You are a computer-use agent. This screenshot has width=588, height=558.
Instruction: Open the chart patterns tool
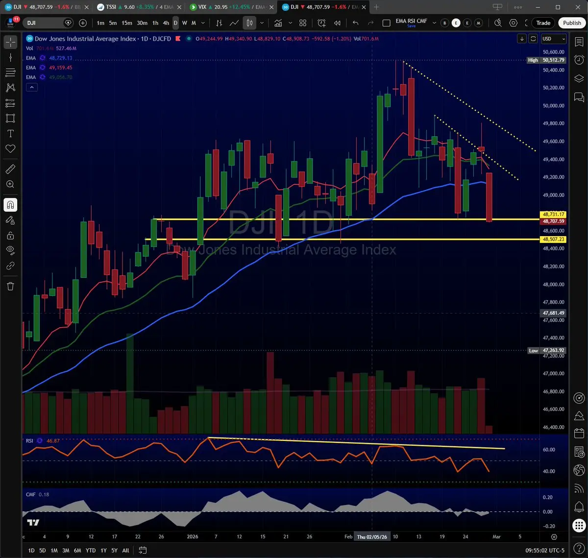point(10,88)
